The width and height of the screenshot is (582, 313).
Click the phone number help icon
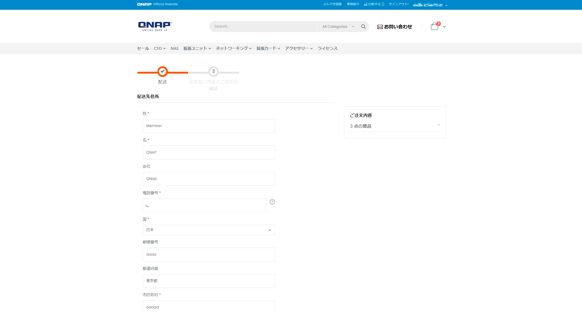(272, 202)
